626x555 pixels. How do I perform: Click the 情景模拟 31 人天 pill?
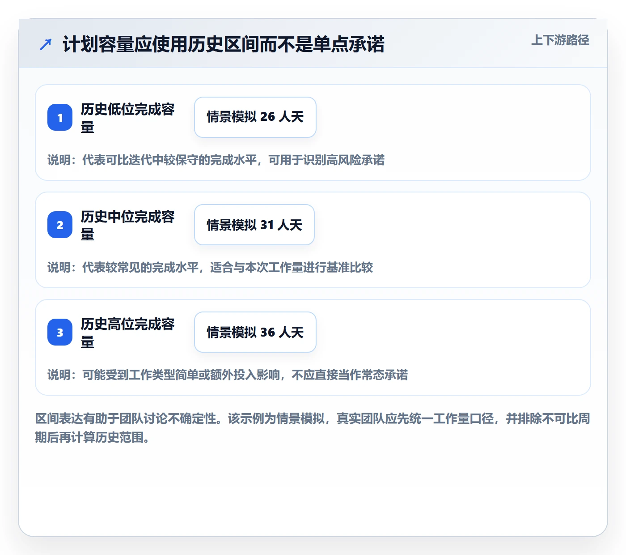(254, 225)
